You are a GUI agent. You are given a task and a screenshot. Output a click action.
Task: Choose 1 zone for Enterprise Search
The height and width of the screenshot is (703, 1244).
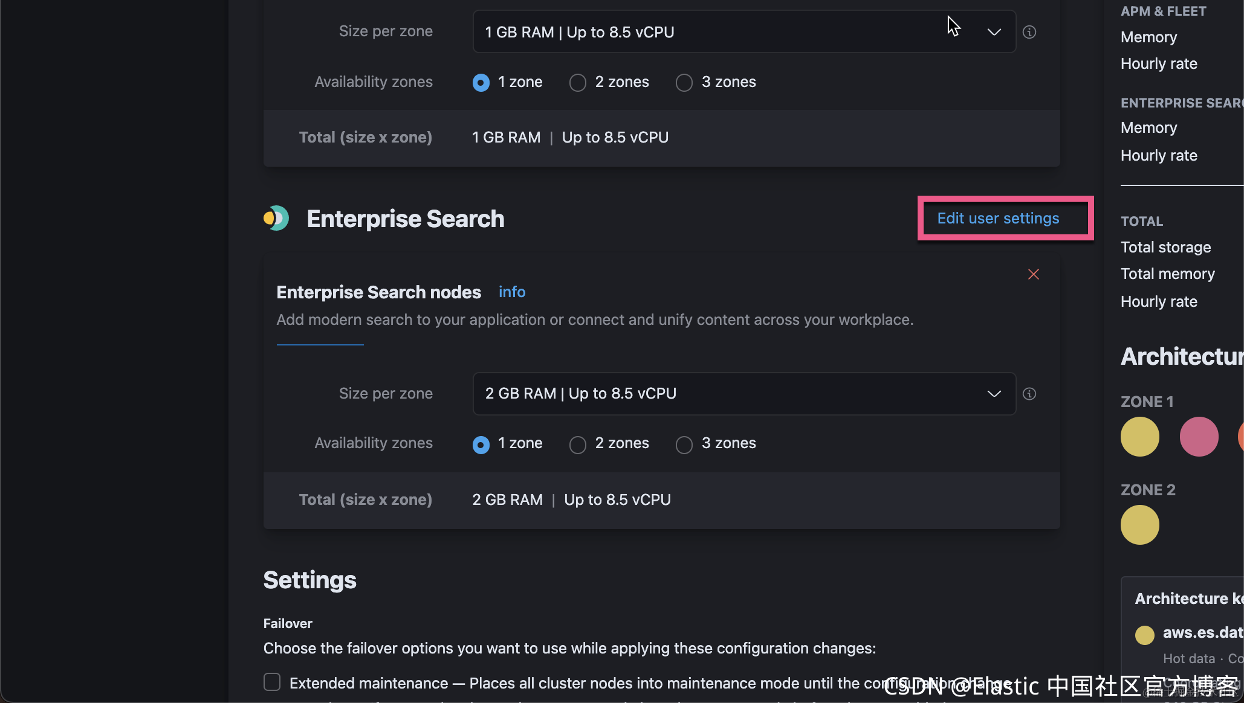click(481, 445)
